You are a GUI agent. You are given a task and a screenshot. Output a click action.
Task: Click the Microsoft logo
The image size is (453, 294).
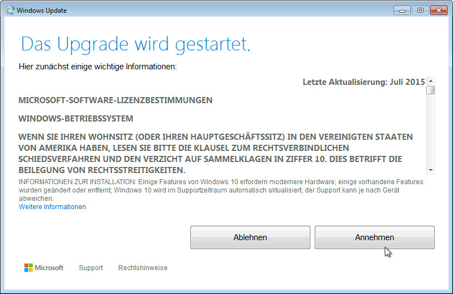click(44, 268)
